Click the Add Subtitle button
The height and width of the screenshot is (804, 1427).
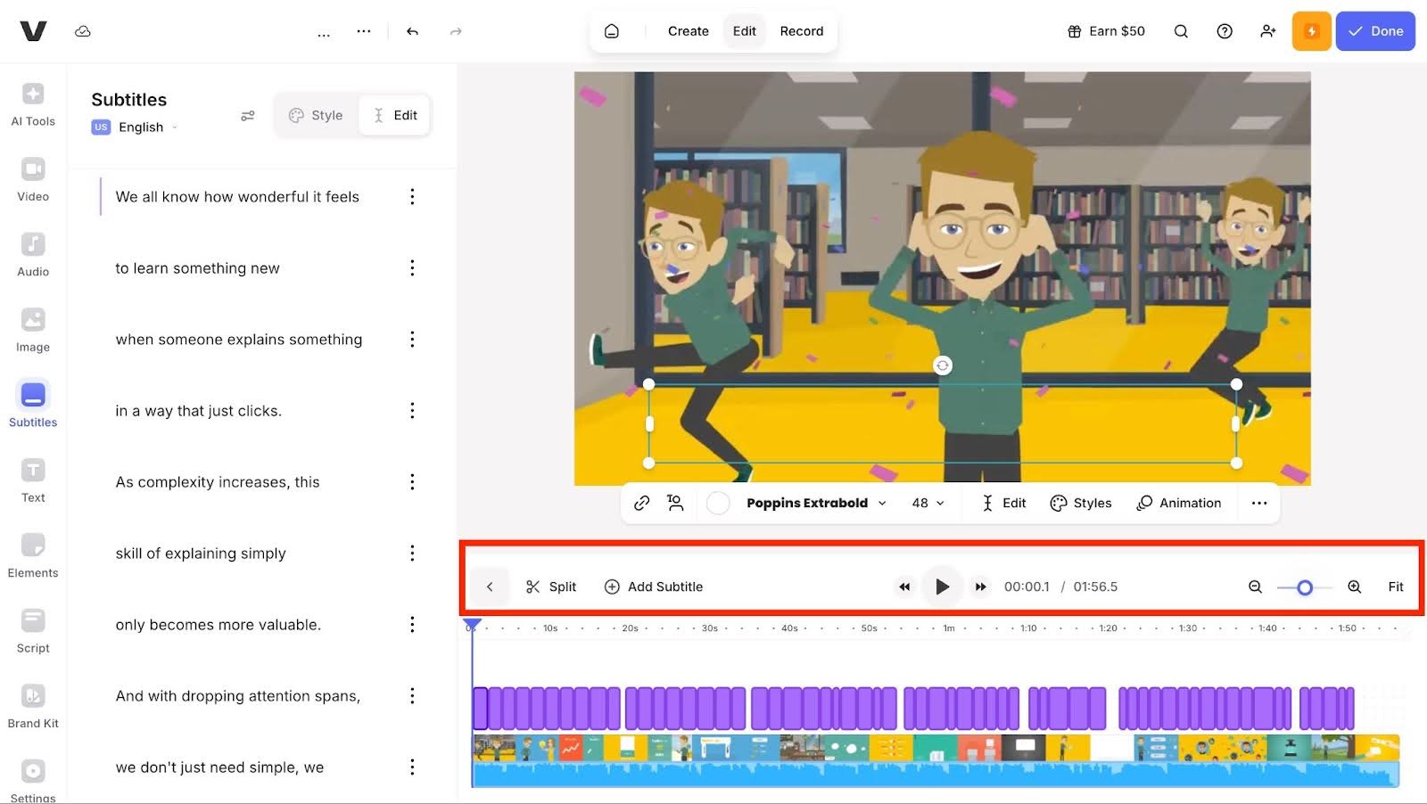[x=654, y=587]
